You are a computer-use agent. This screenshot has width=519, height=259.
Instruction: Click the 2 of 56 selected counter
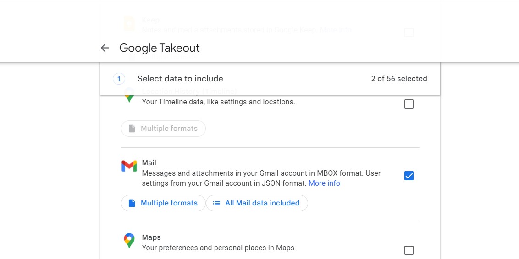click(399, 79)
